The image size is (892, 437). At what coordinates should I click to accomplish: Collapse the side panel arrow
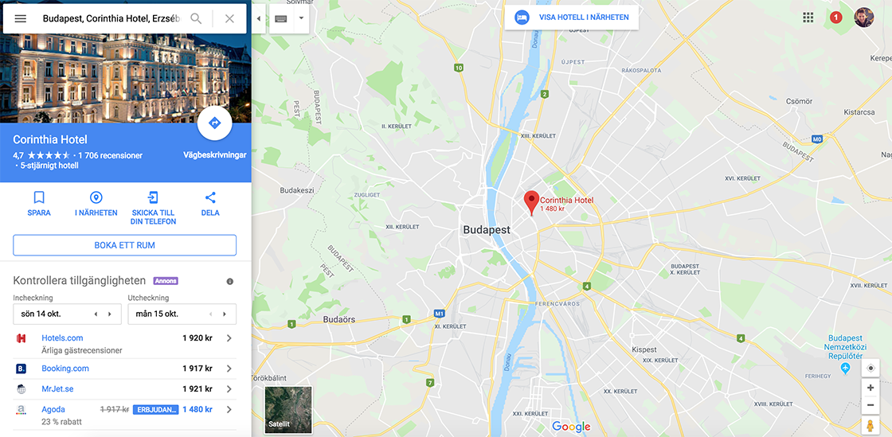coord(259,19)
